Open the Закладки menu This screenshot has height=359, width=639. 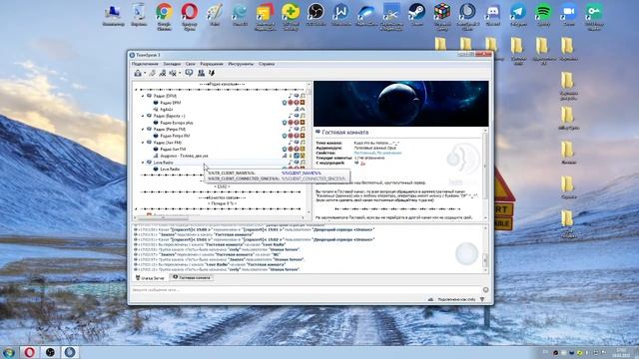point(172,64)
